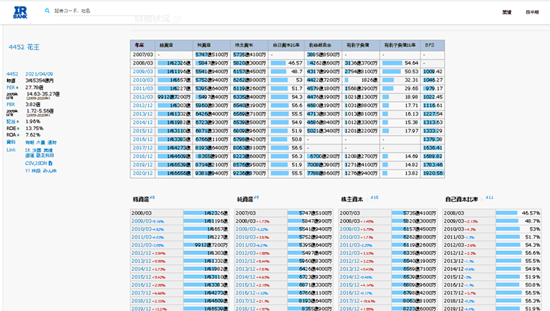Open 2009/03 year link in main table
Image resolution: width=550 pixels, height=311 pixels.
coord(143,72)
